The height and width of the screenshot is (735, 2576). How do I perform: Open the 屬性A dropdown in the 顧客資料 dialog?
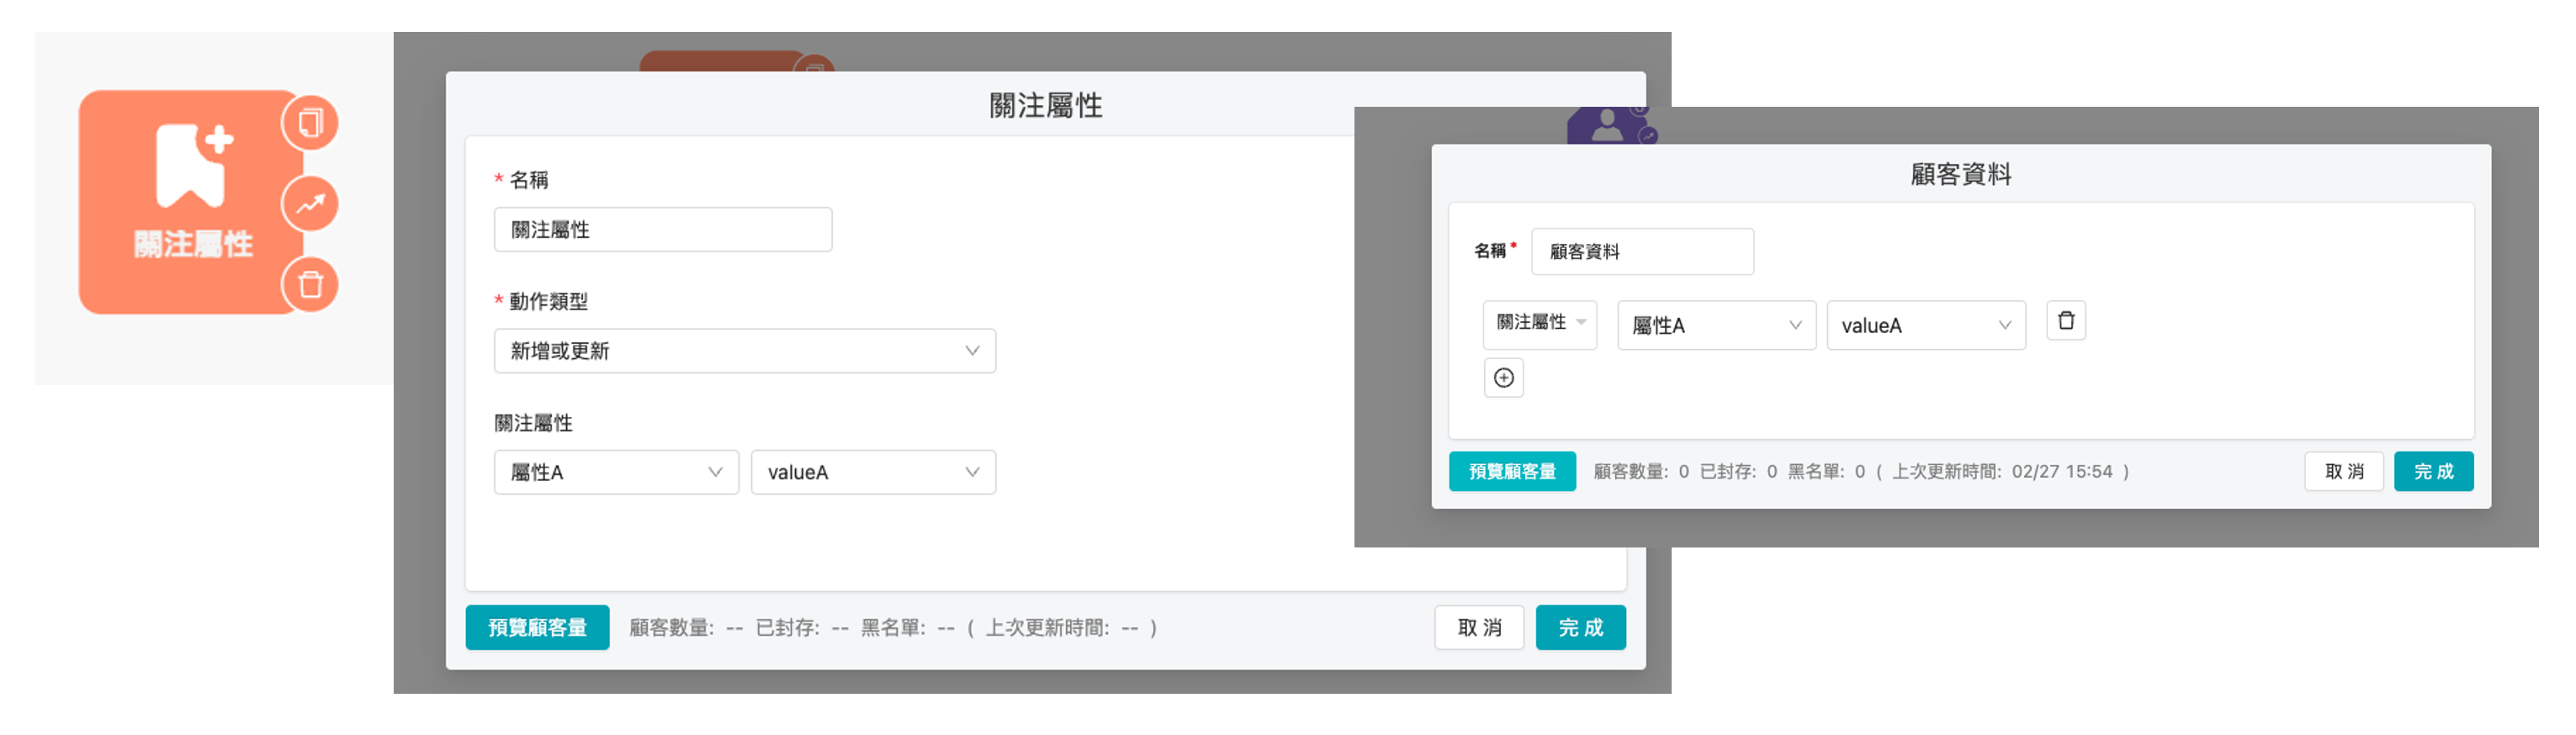coord(1716,325)
